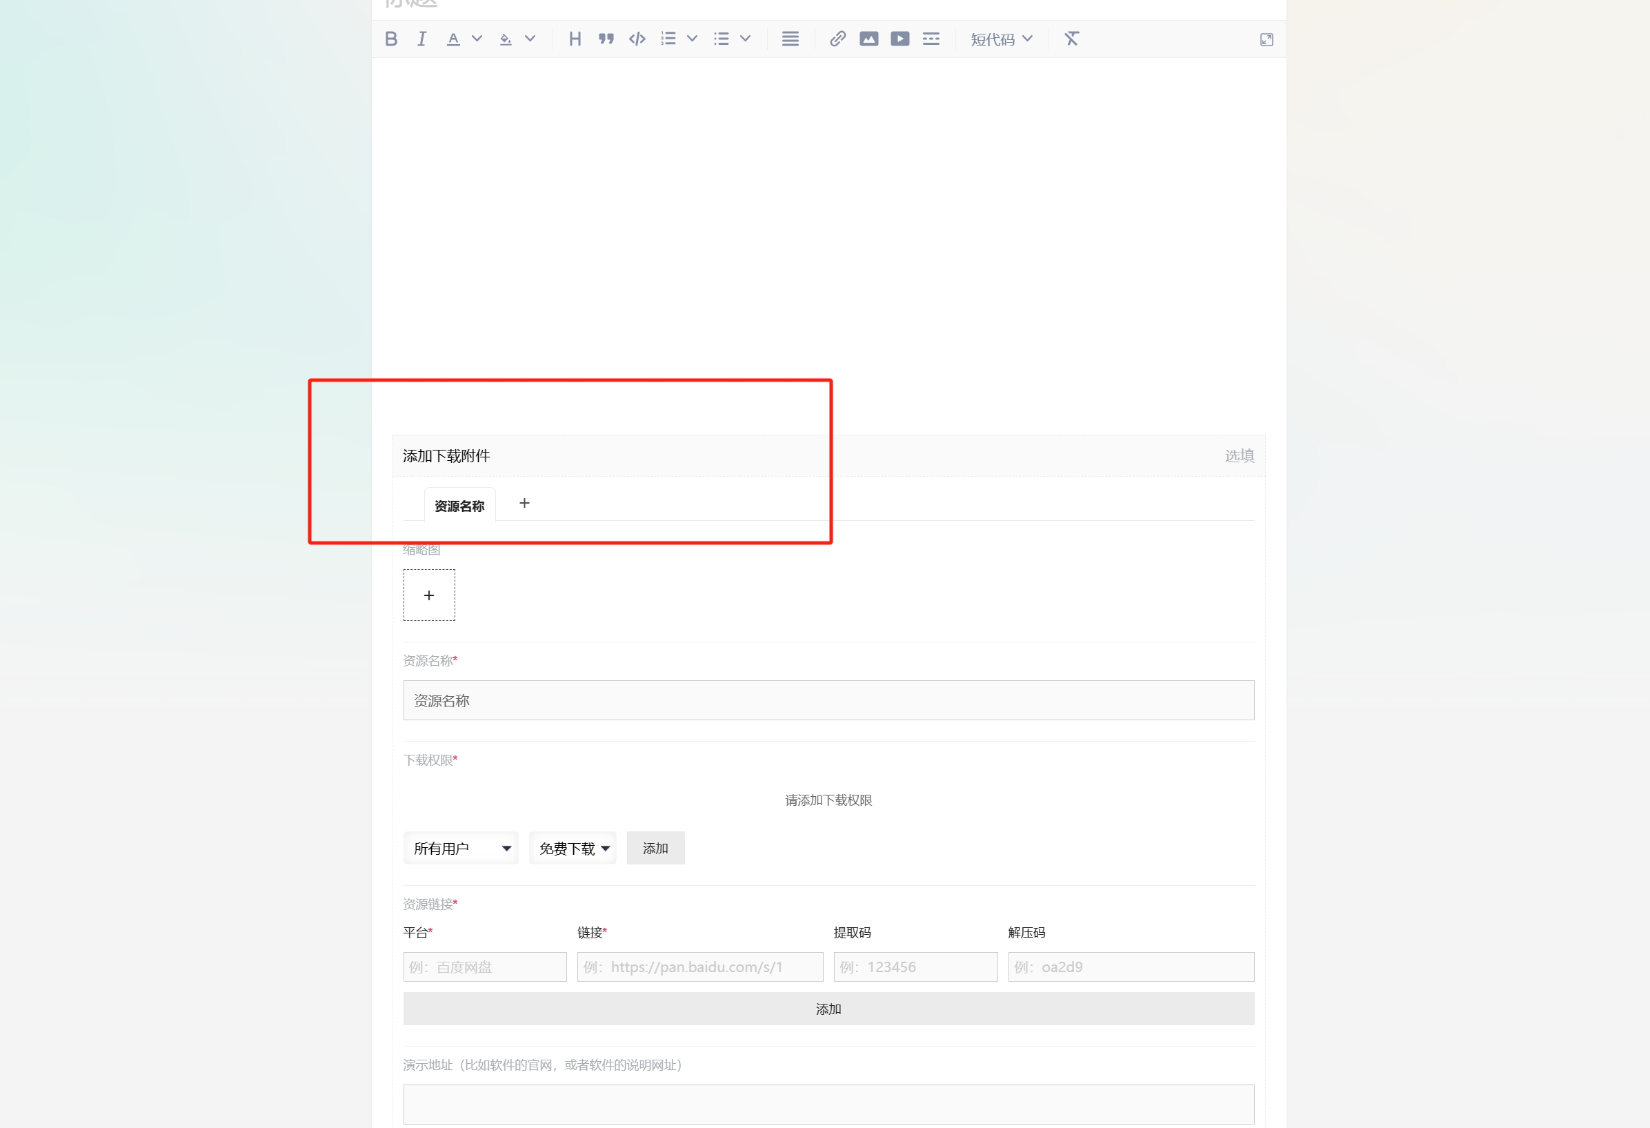Viewport: 1650px width, 1128px height.
Task: Focus the 资源名称 input field
Action: pyautogui.click(x=828, y=701)
